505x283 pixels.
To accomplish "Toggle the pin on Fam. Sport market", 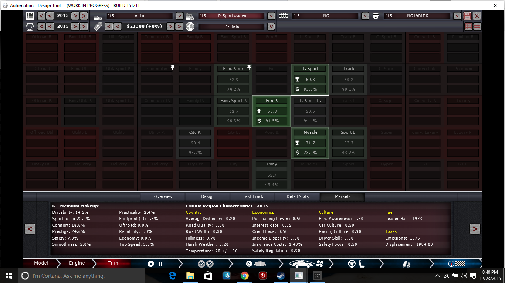I will (249, 67).
